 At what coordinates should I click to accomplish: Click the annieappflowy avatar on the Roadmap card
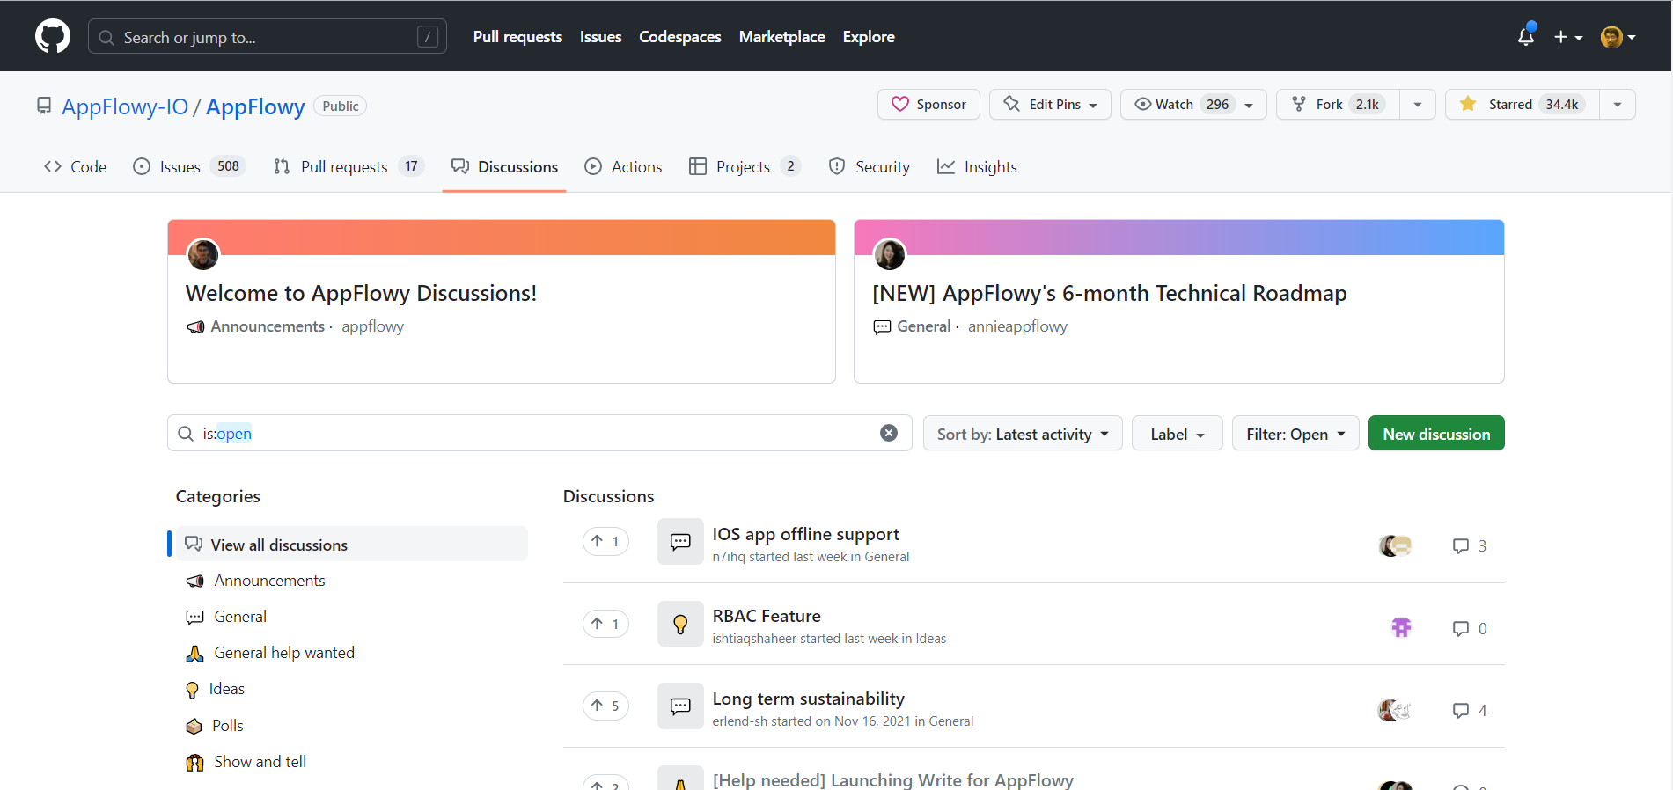click(890, 255)
